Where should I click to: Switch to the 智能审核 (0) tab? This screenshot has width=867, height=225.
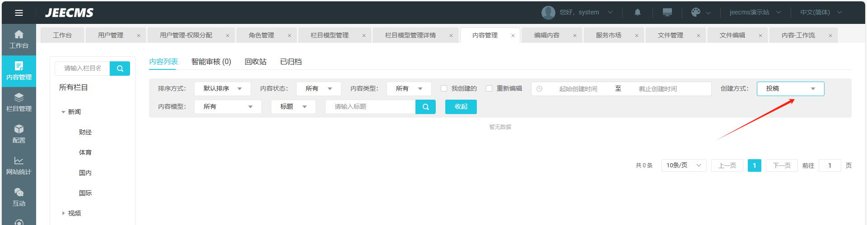click(x=211, y=62)
